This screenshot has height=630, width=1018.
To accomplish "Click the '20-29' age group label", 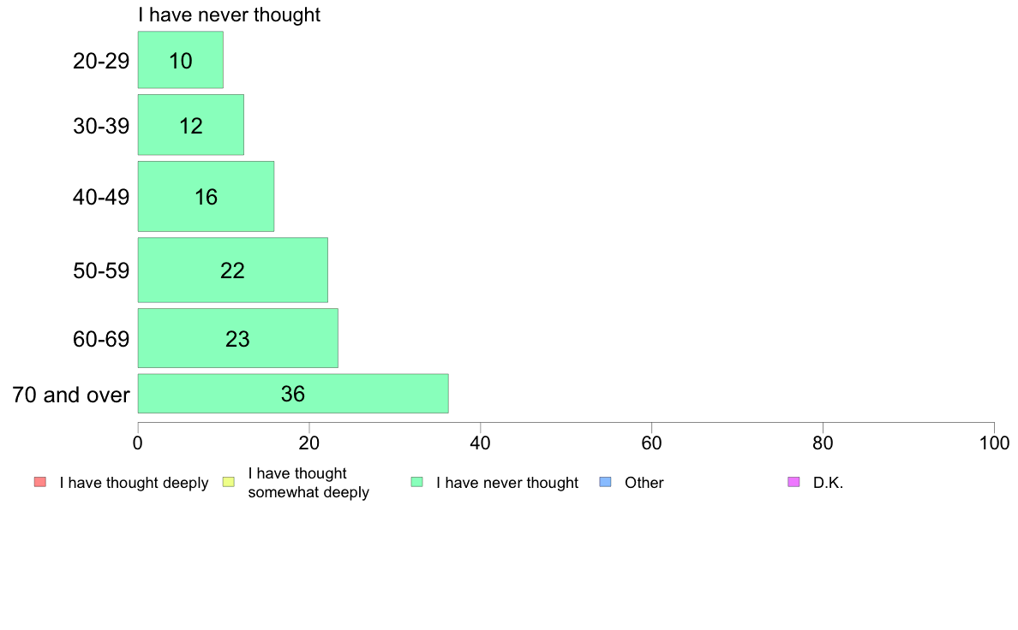I will click(x=101, y=61).
